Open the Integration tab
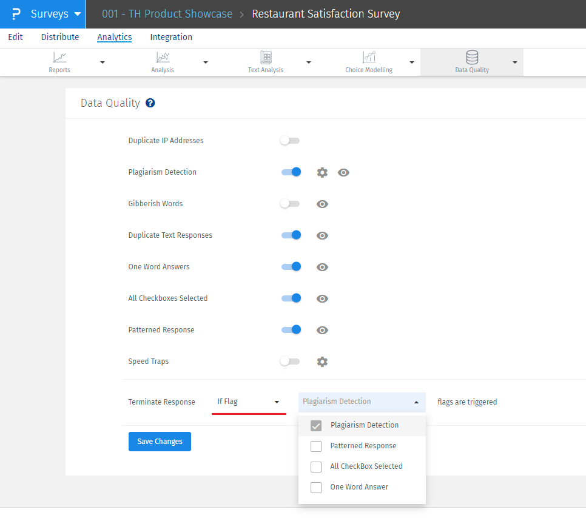The image size is (586, 518). click(171, 37)
